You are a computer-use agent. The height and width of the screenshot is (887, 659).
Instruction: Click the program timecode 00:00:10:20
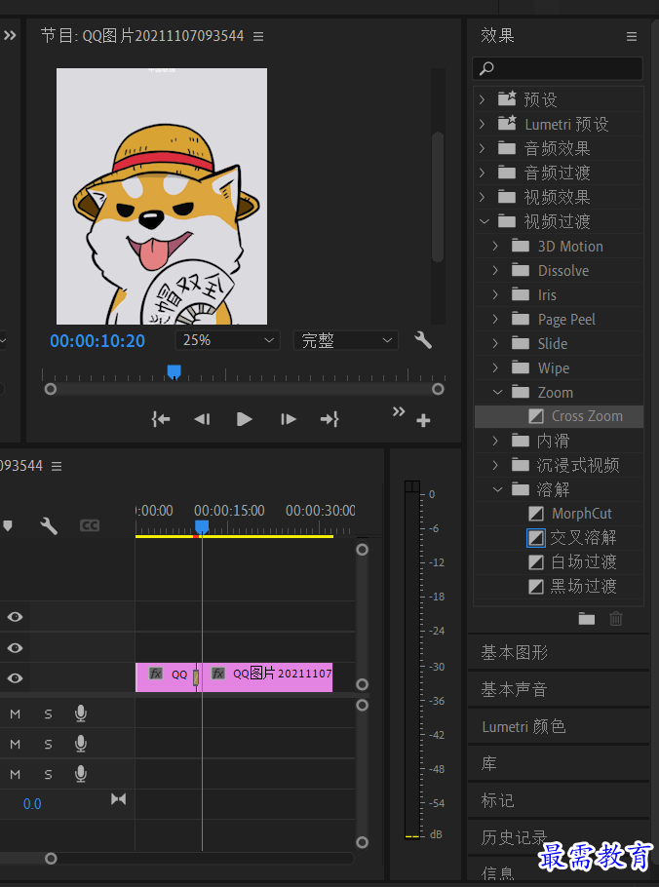97,341
